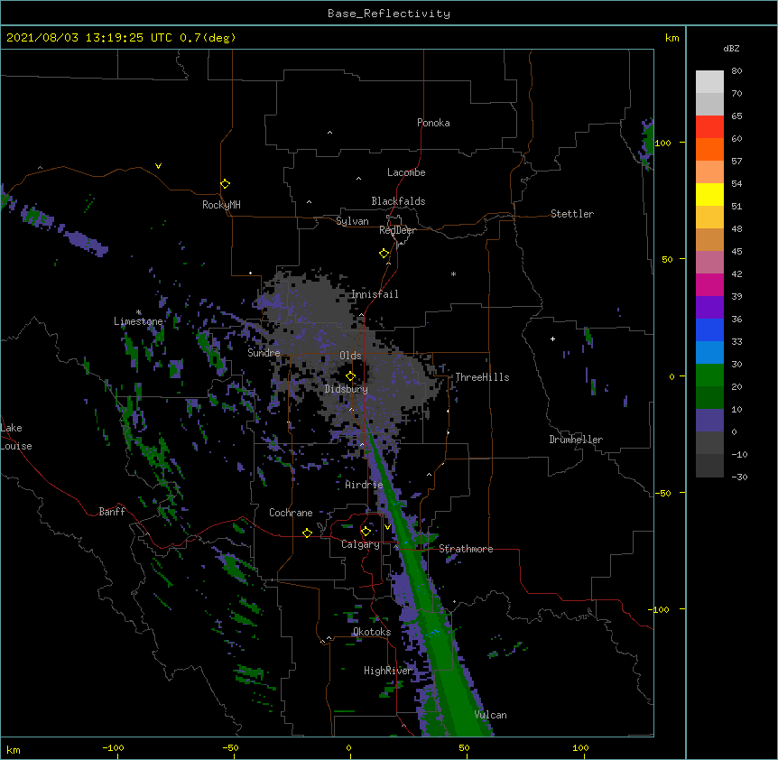Click the -30 value on dBZ legend

coord(739,477)
